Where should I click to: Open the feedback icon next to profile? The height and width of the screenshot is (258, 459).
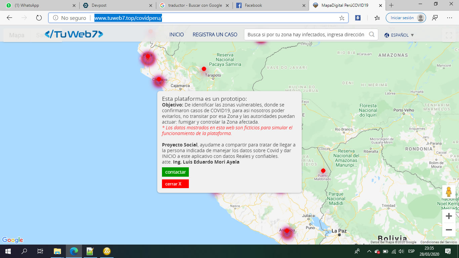(435, 18)
